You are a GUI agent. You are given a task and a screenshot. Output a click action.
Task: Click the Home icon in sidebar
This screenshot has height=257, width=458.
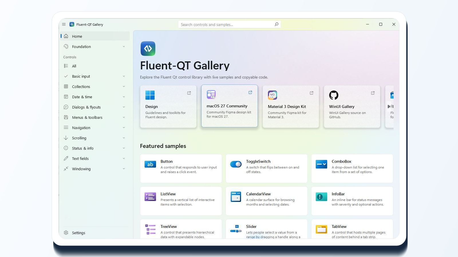(66, 36)
